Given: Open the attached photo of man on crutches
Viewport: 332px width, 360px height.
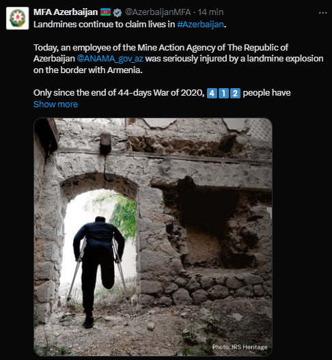Looking at the screenshot, I should (153, 237).
